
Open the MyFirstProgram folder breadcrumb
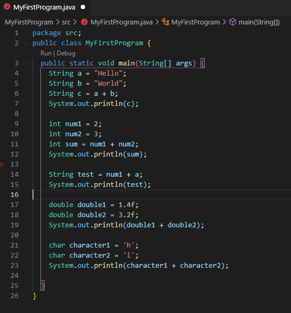[x=29, y=22]
